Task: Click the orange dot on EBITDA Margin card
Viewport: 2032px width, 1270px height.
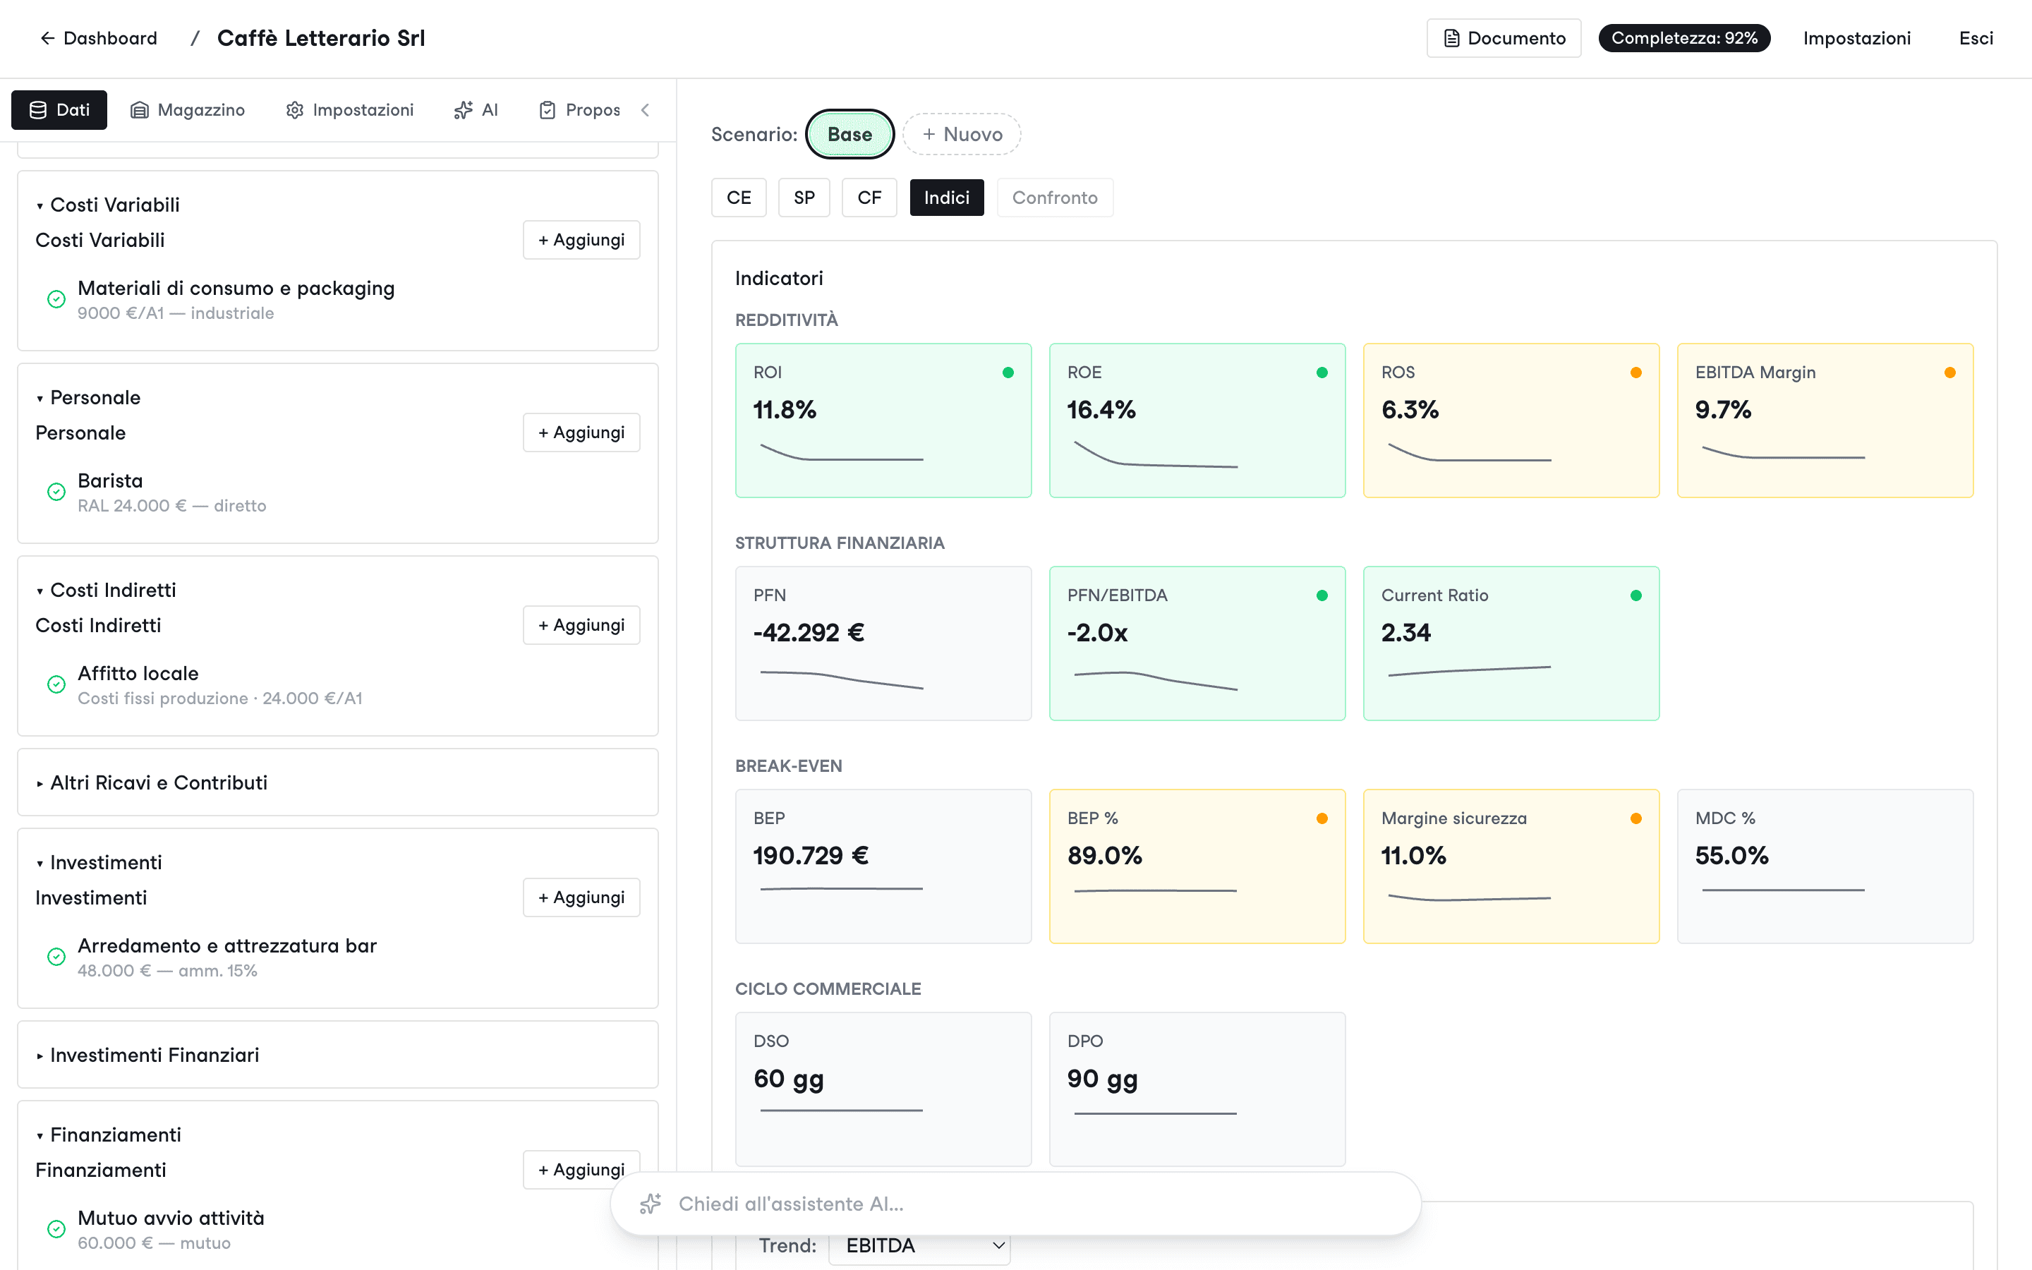Action: tap(1949, 373)
